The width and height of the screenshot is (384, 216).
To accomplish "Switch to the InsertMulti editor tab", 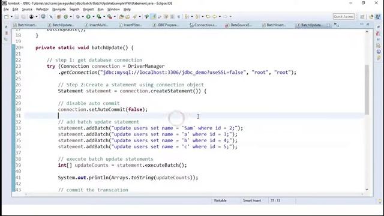I will (x=99, y=25).
